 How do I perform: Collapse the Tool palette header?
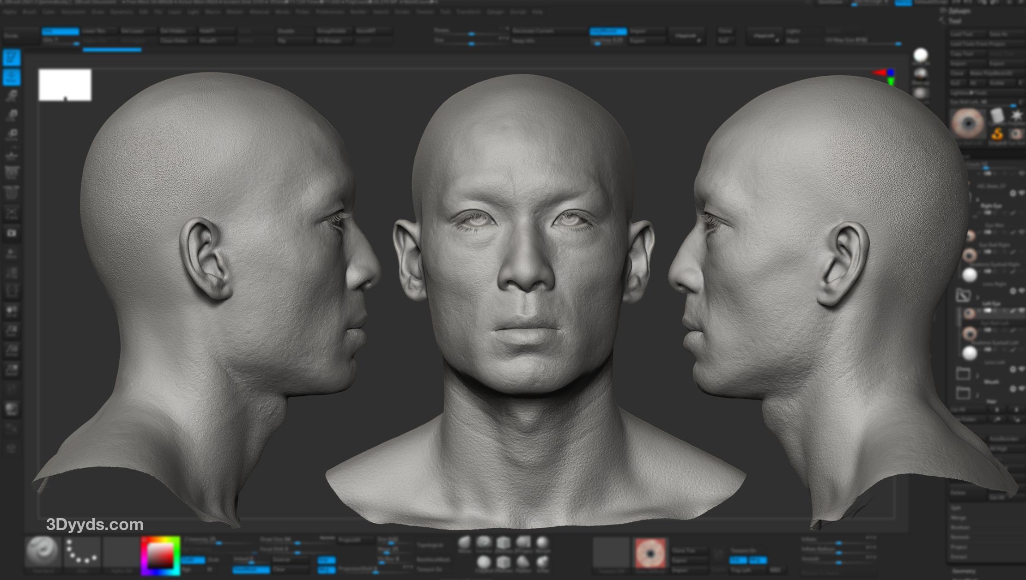(955, 21)
